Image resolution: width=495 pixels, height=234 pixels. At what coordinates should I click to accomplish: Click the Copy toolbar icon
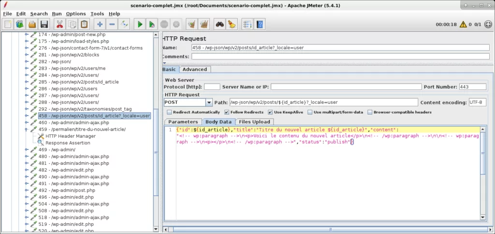[73, 24]
